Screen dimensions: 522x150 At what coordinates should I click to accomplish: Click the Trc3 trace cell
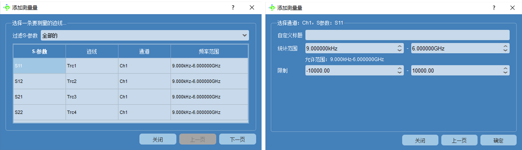tap(92, 97)
